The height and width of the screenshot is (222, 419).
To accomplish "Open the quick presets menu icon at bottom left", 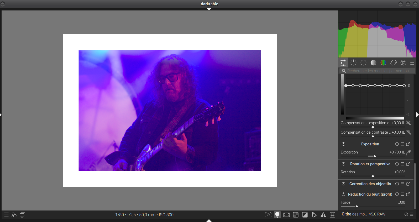I will coord(7,215).
